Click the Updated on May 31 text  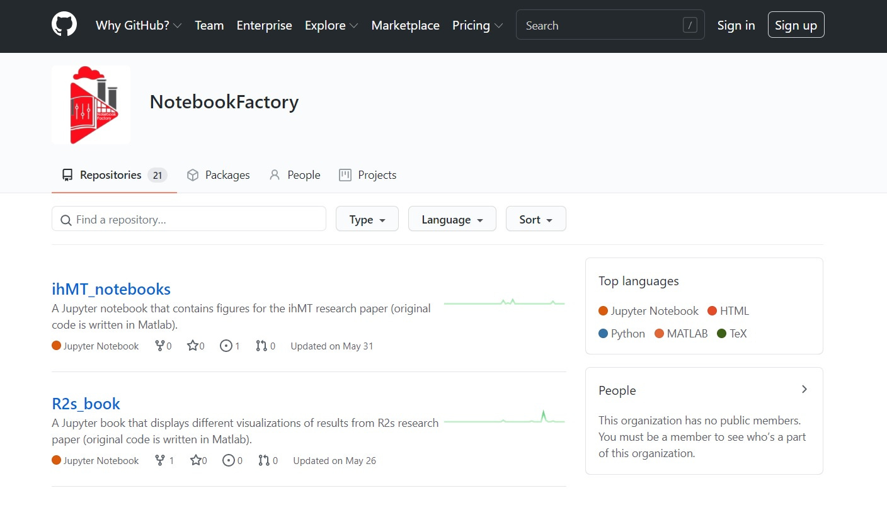click(x=332, y=346)
